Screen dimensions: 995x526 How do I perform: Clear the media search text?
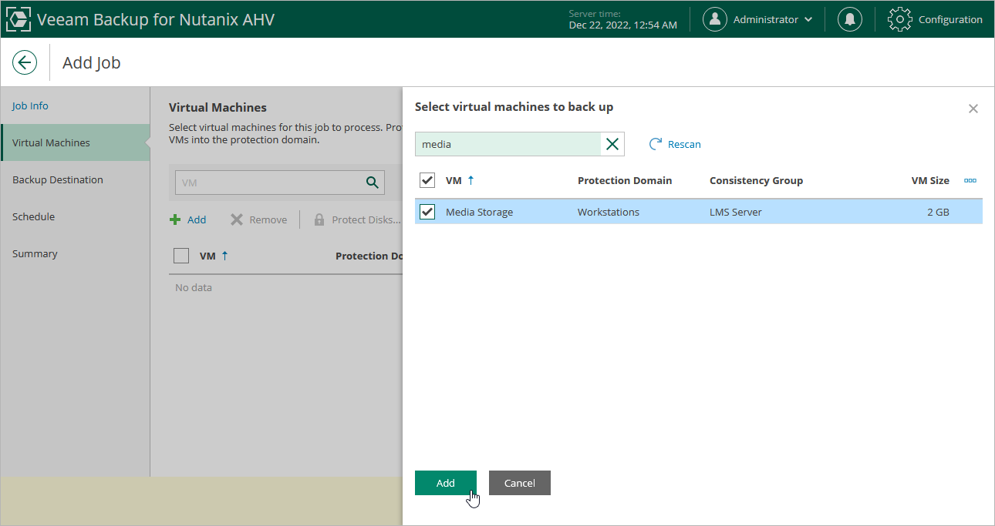pos(612,144)
